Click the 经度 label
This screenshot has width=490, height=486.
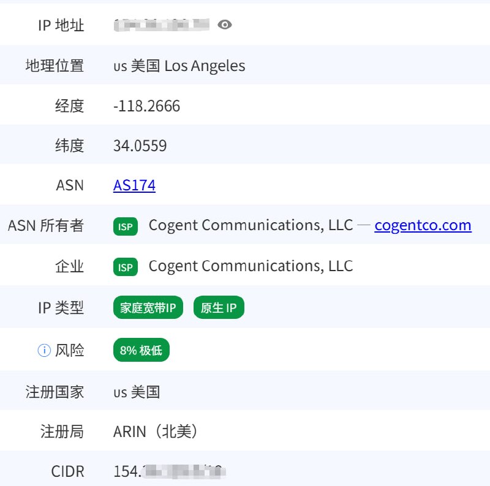click(x=69, y=106)
